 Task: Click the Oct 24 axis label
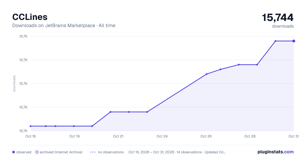tap(162, 136)
